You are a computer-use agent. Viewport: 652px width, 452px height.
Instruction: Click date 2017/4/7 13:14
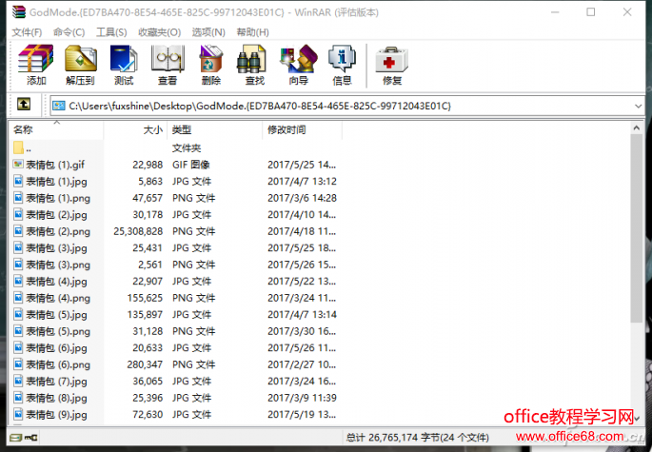coord(302,315)
